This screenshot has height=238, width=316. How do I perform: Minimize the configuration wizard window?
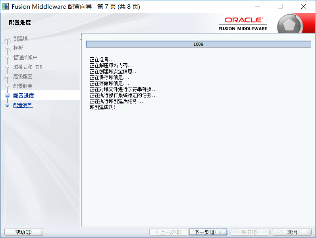click(257, 6)
